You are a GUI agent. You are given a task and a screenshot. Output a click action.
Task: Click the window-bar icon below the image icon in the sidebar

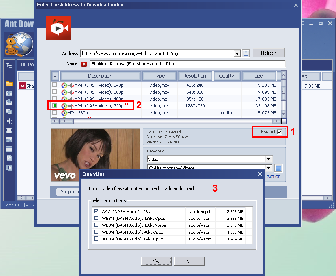(x=9, y=149)
